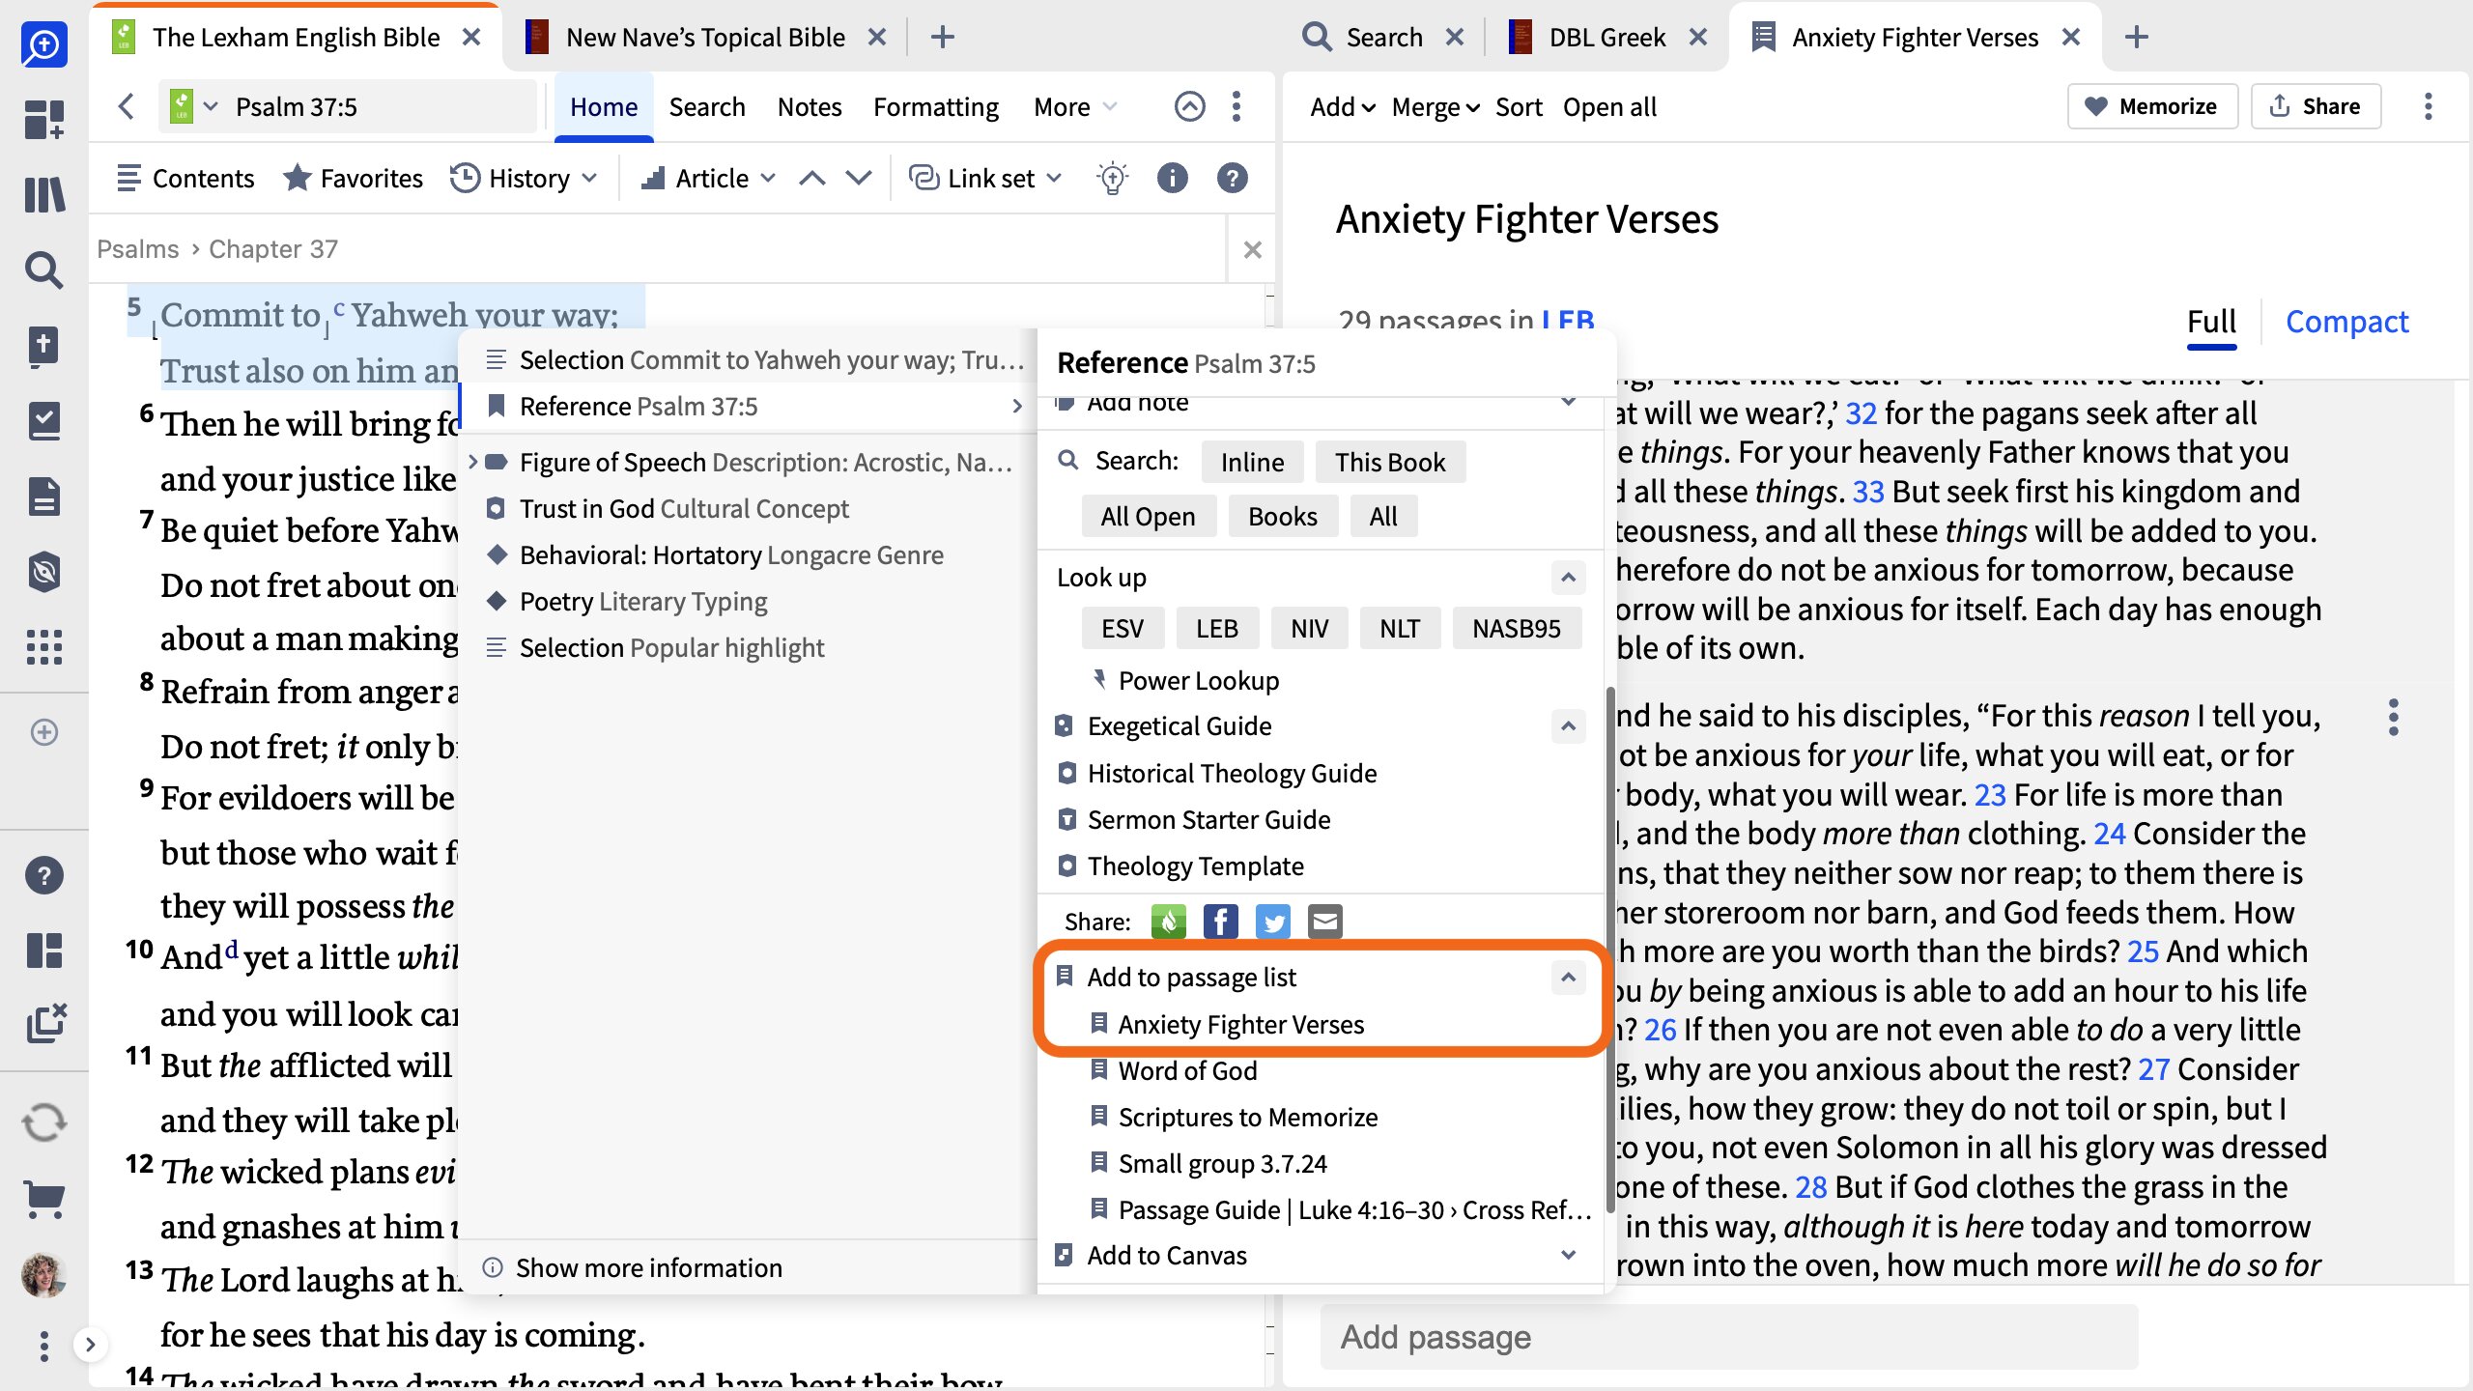Open the Search panel tab

[x=1383, y=37]
